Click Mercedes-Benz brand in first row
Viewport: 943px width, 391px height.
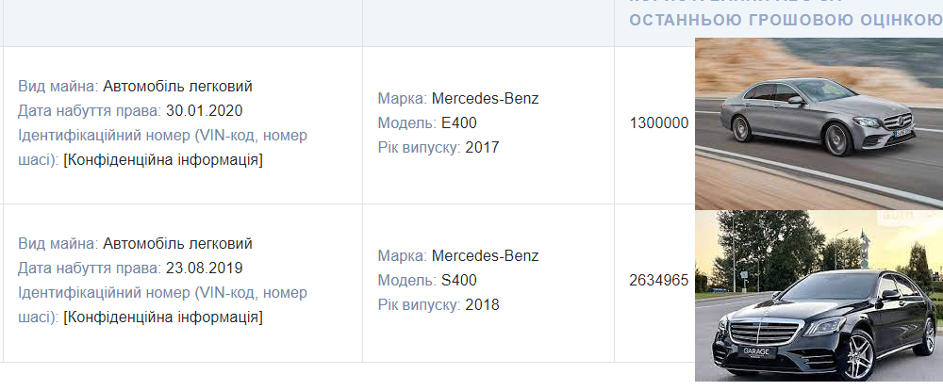[486, 99]
